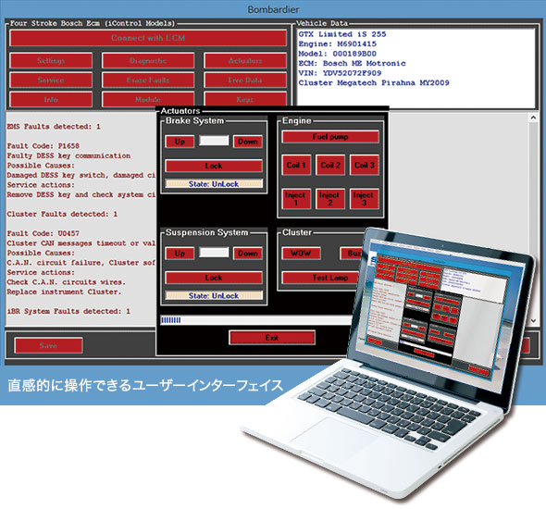546x509 pixels.
Task: Click the Connect with ECM button
Action: tap(148, 38)
